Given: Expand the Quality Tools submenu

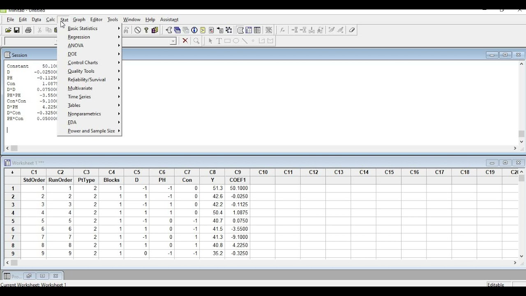Looking at the screenshot, I should point(90,71).
